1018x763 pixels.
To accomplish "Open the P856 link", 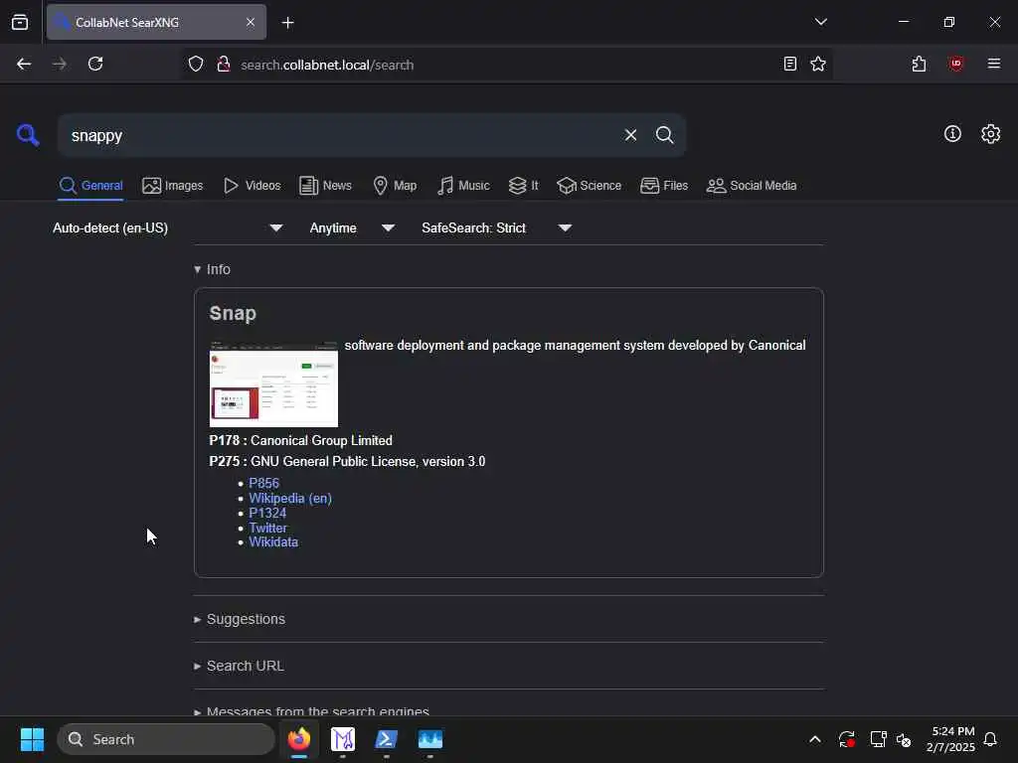I will (x=263, y=484).
